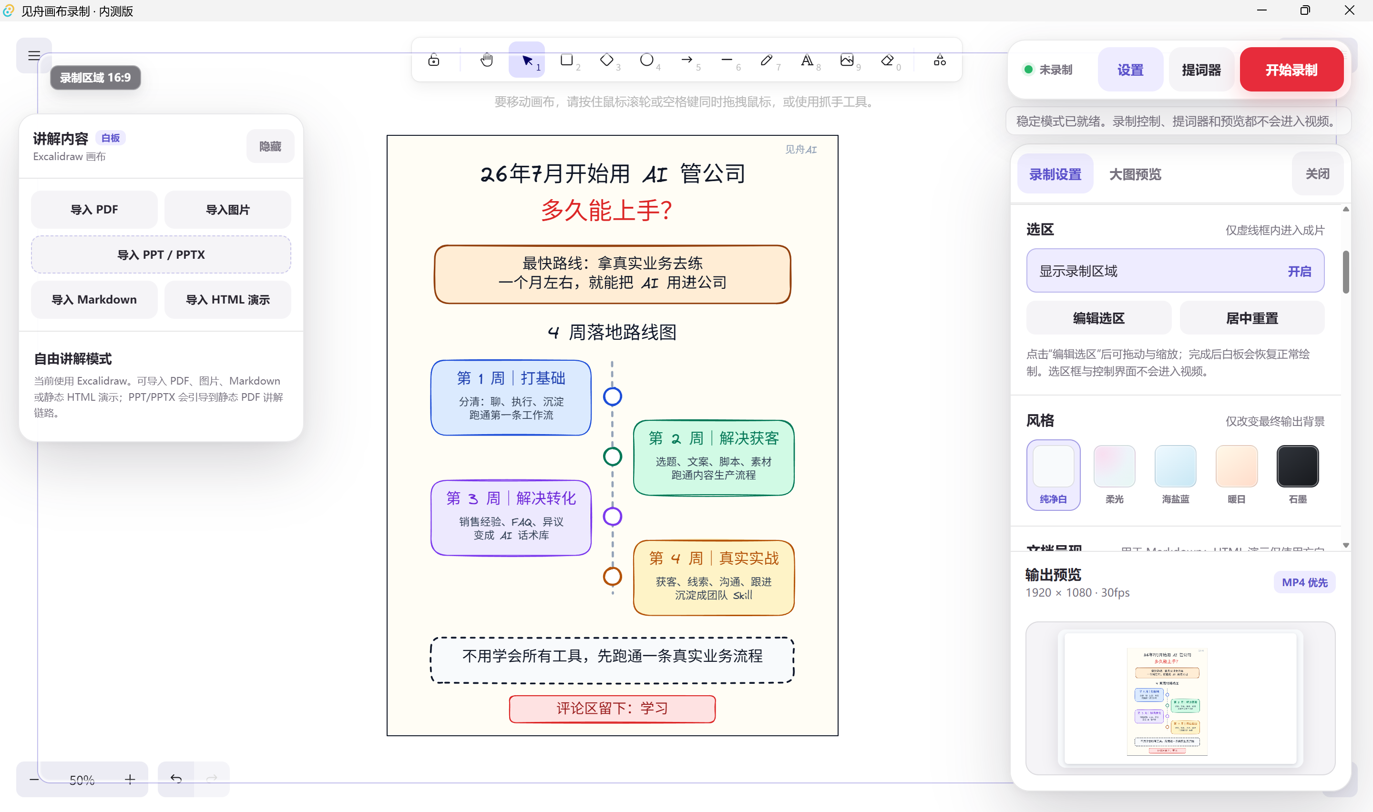Click the 导入 PPT / PPTX button

161,254
